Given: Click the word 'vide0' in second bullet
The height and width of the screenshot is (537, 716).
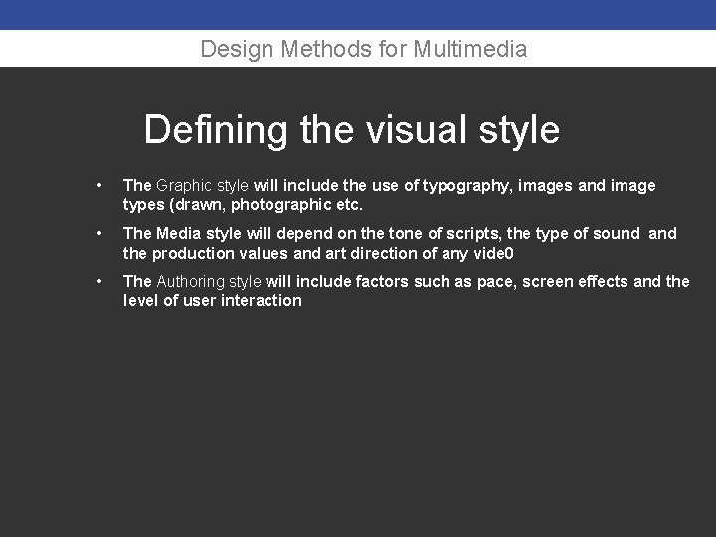Looking at the screenshot, I should click(493, 253).
